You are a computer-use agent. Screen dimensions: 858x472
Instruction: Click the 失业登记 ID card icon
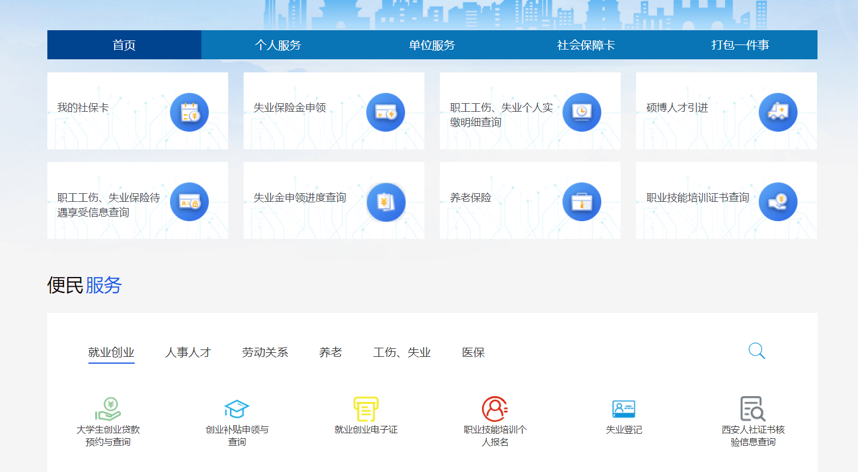tap(624, 409)
